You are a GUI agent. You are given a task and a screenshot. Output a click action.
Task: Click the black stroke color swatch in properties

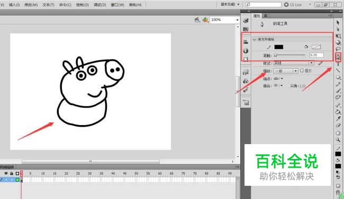pyautogui.click(x=279, y=47)
